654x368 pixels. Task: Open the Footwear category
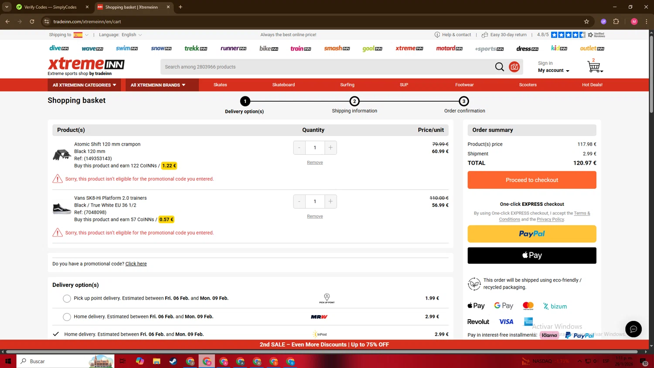coord(464,85)
